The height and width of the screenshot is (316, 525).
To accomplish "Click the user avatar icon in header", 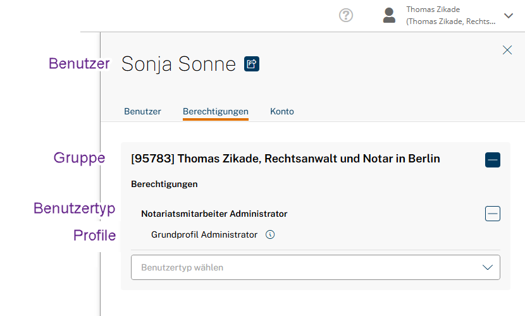I will tap(390, 15).
